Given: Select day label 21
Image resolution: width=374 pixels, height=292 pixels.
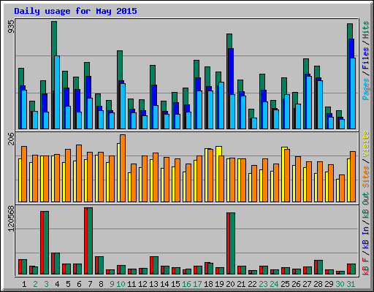Looking at the screenshot, I should [241, 284].
